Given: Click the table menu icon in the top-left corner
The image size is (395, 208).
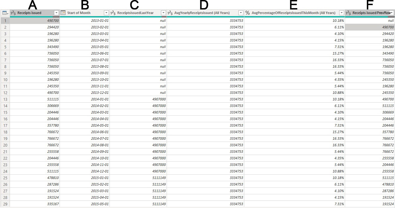Looking at the screenshot, I should pos(5,13).
